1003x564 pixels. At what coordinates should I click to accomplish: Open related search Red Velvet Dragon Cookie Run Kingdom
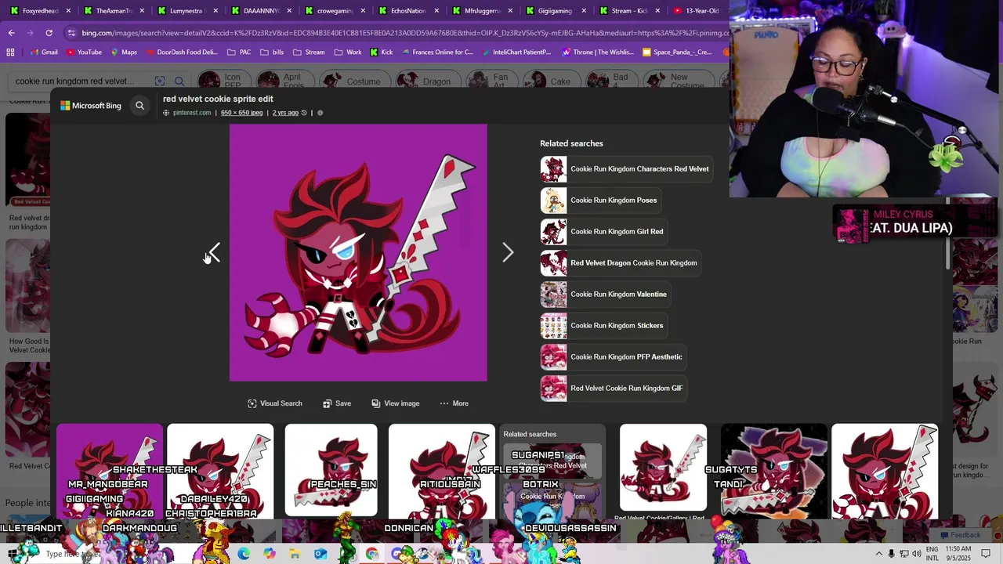[x=620, y=263]
